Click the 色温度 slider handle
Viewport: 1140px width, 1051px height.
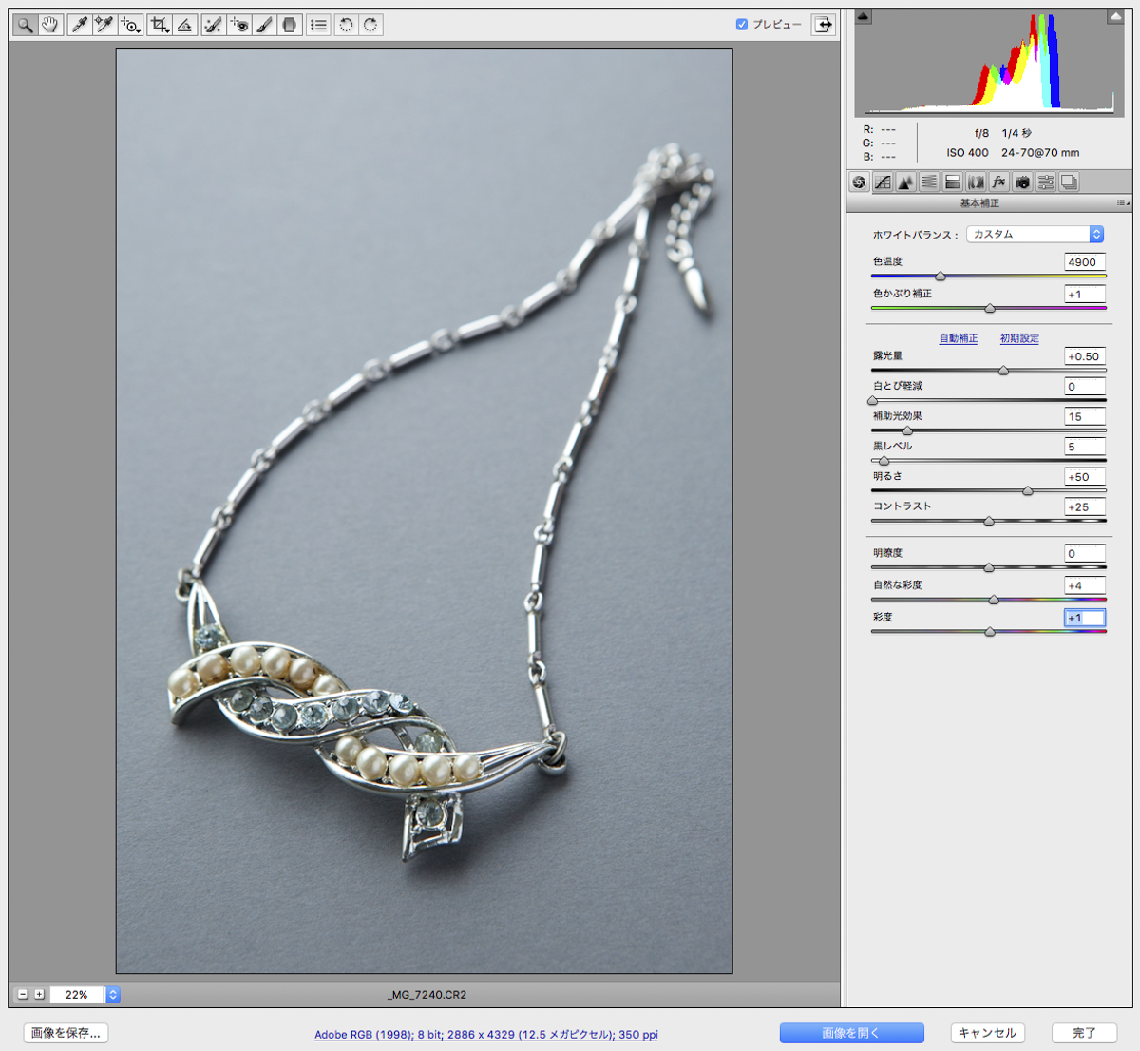point(940,277)
